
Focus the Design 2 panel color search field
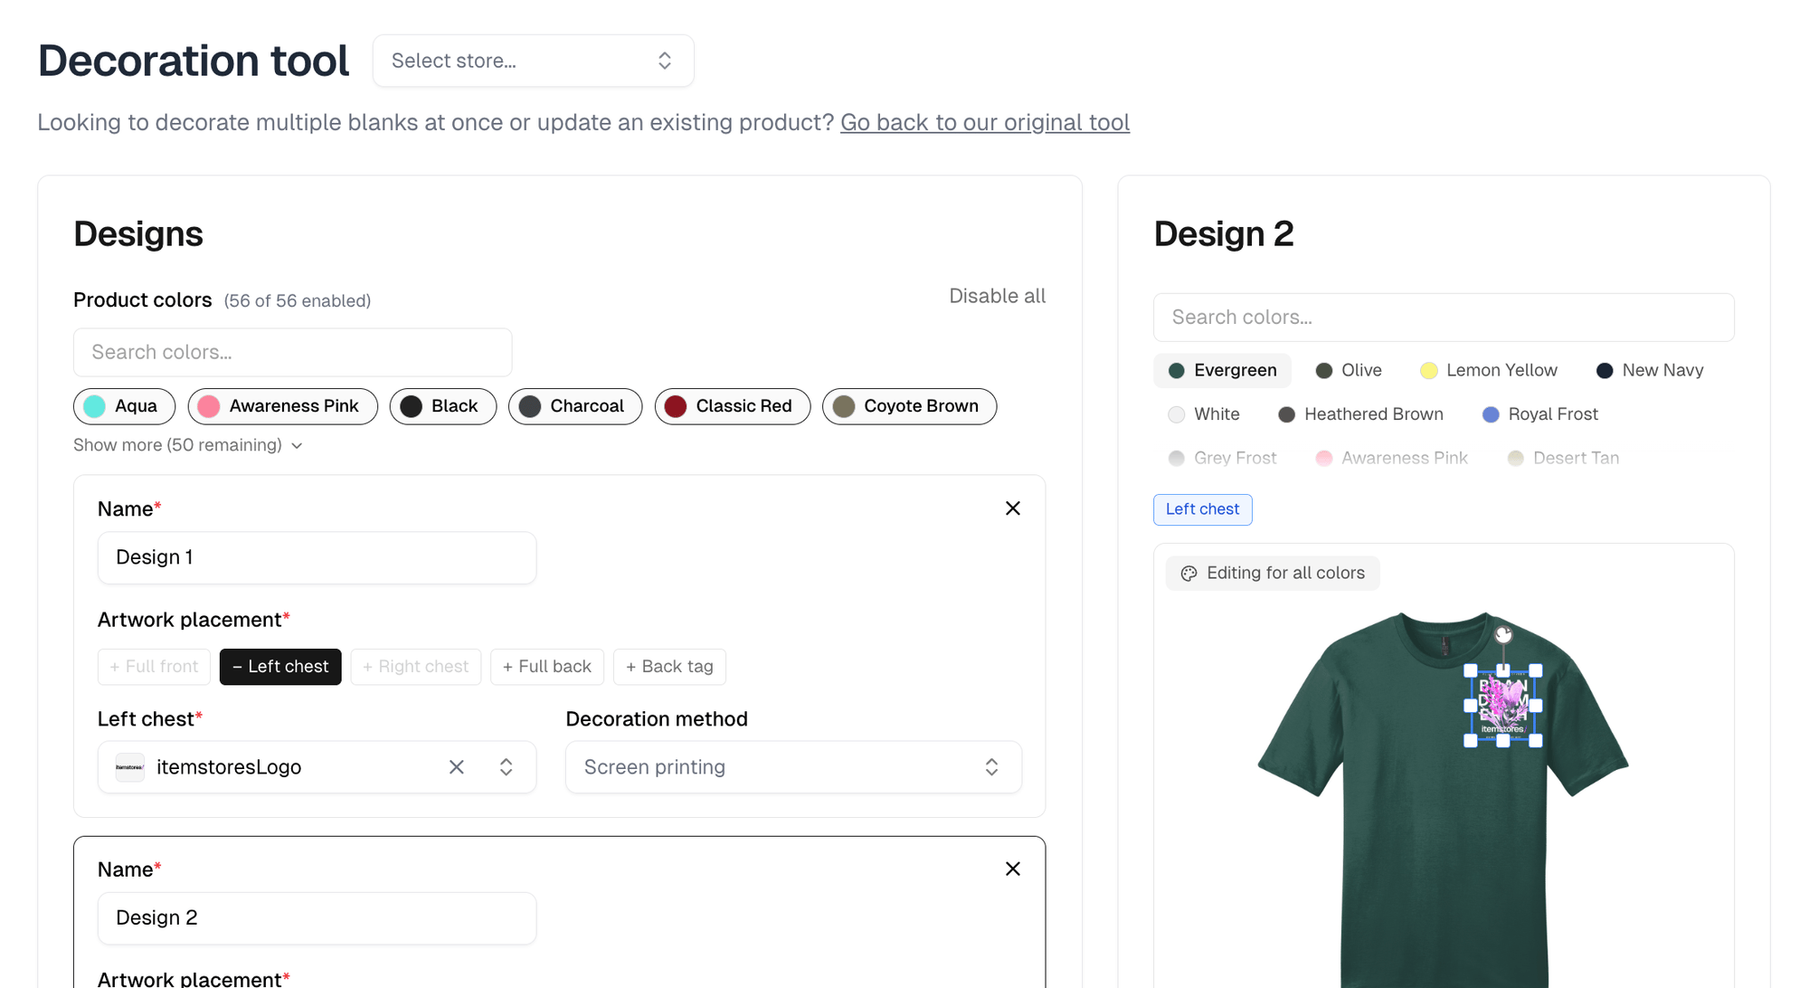(1444, 318)
